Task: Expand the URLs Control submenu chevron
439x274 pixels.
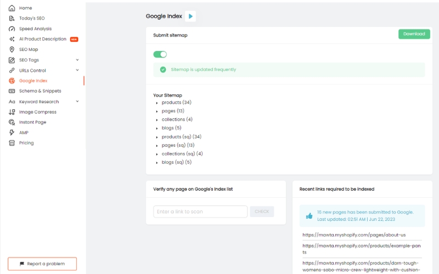Action: point(77,70)
